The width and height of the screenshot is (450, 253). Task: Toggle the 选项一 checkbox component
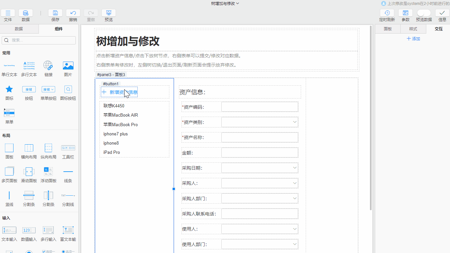[x=48, y=251]
